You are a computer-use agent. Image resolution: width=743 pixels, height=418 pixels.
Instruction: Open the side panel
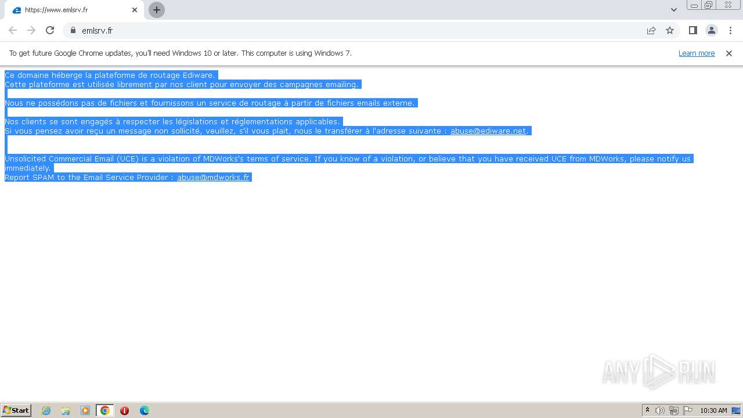coord(692,30)
